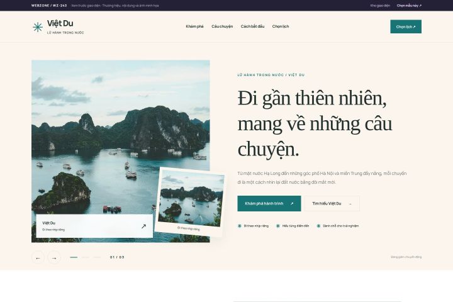Click the faint text right of the slide controls
Image resolution: width=453 pixels, height=302 pixels.
(x=406, y=257)
